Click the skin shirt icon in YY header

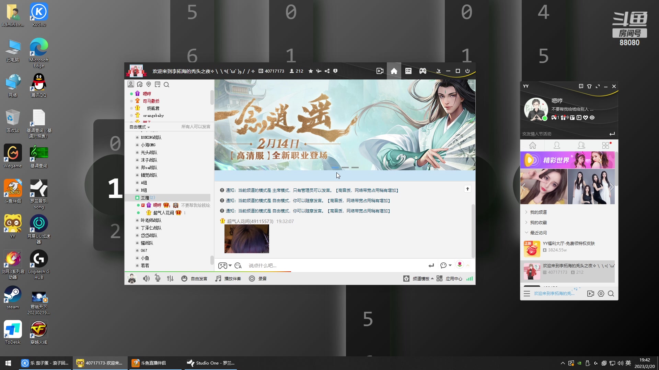pos(589,86)
